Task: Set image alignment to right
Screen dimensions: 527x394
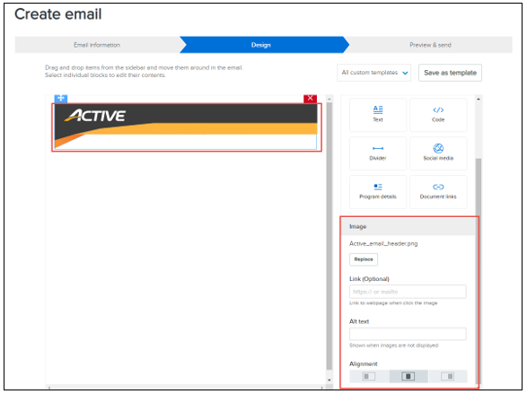Action: click(x=448, y=376)
